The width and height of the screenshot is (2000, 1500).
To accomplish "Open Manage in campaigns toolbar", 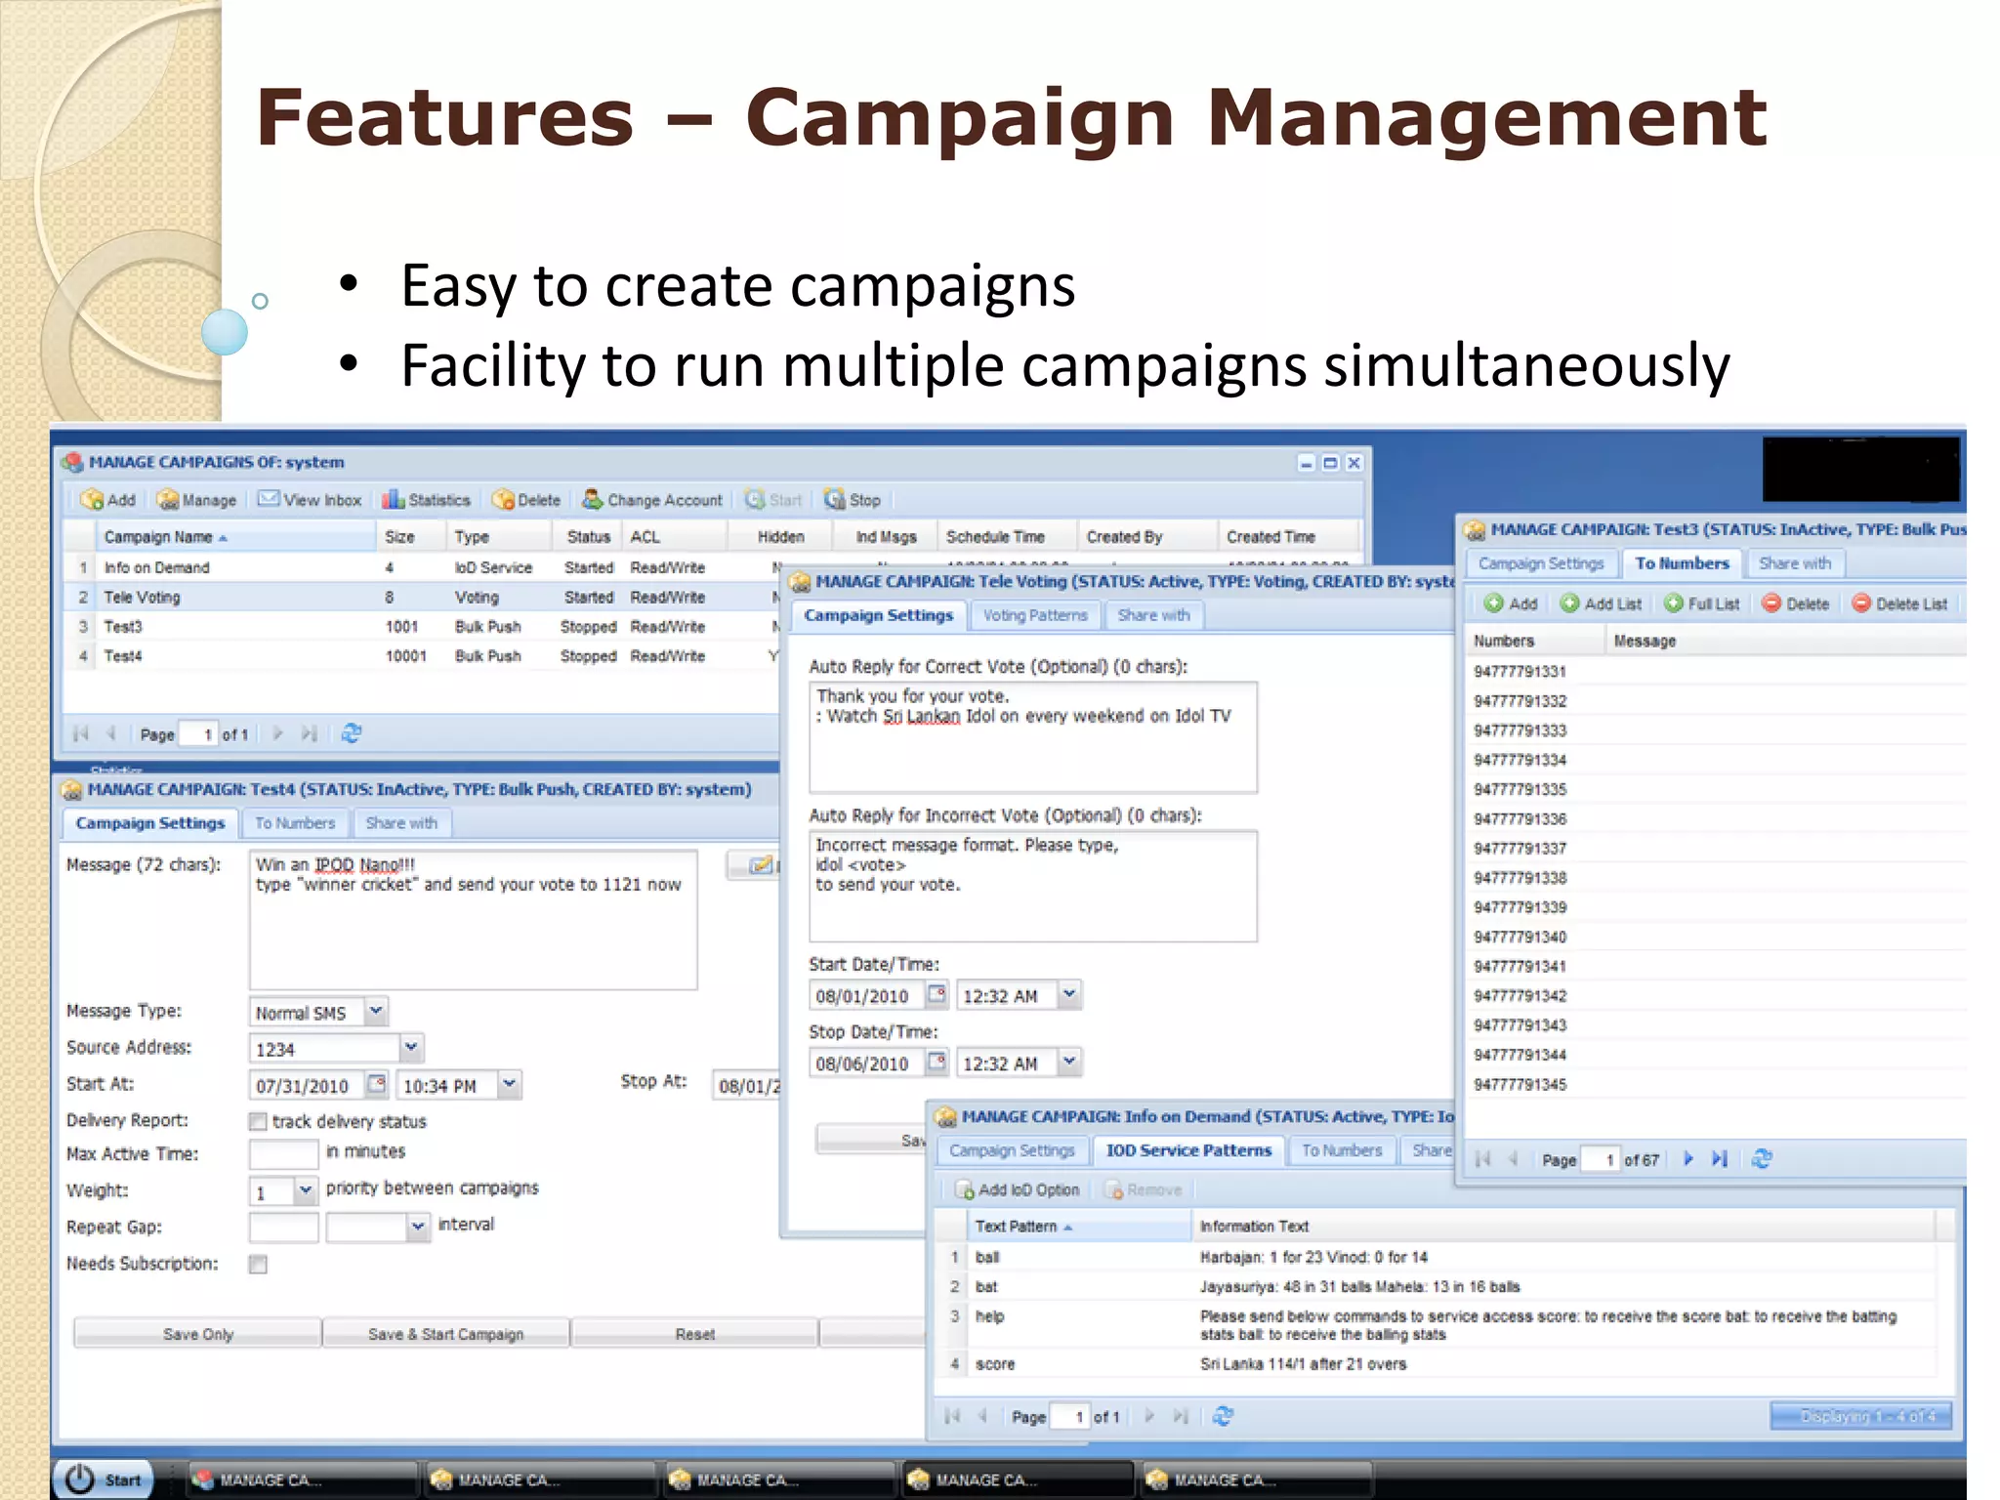I will pos(196,500).
